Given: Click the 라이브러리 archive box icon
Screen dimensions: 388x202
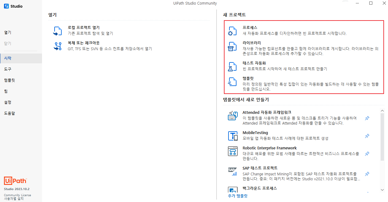Looking at the screenshot, I should point(232,47).
